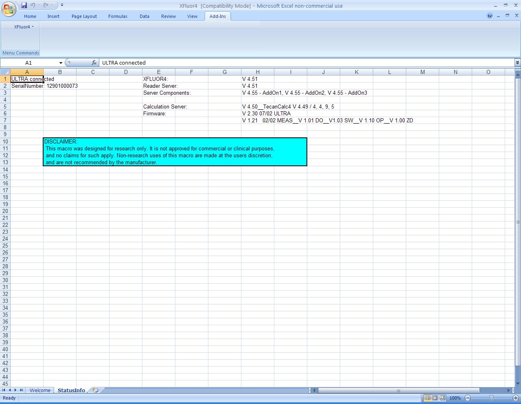
Task: Select cell listing AddOn1, AddOn2, AddOn3 versions
Action: (258, 93)
